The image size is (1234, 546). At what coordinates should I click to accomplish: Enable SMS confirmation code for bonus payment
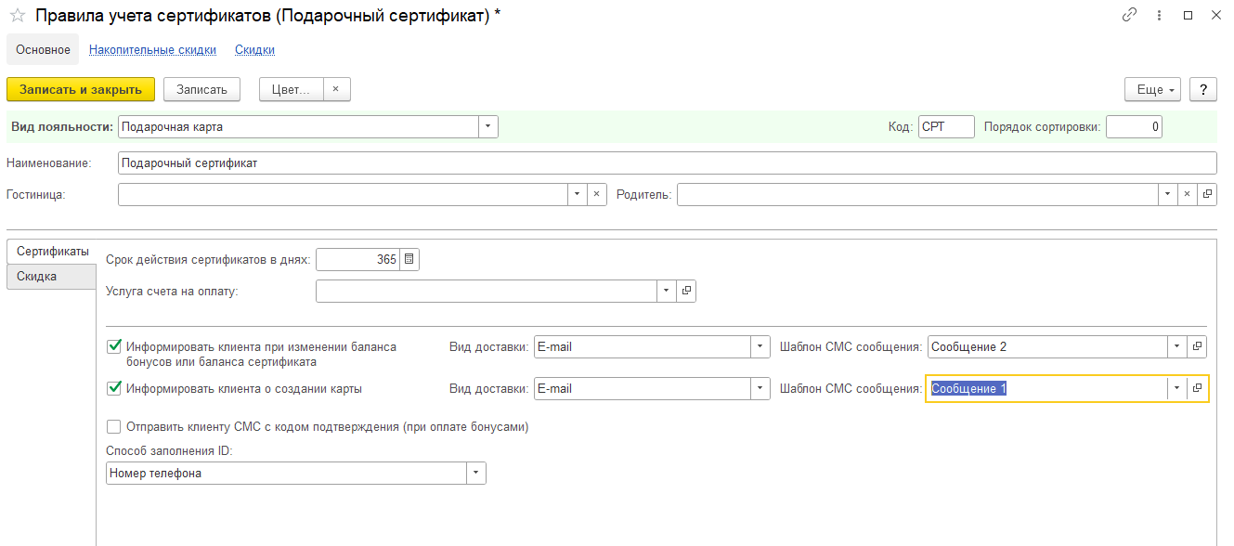point(115,427)
